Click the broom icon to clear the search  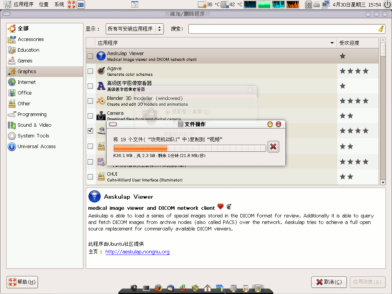pyautogui.click(x=381, y=29)
